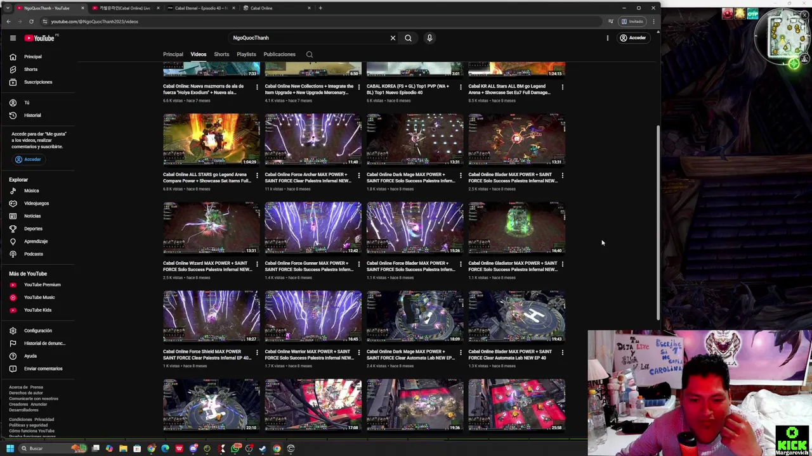Open Derechos de autor footer link
The width and height of the screenshot is (812, 456).
point(26,393)
